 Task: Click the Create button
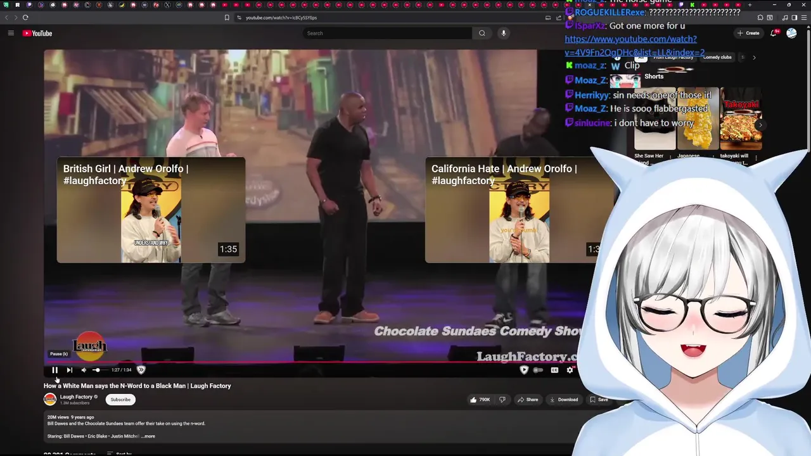pyautogui.click(x=748, y=33)
